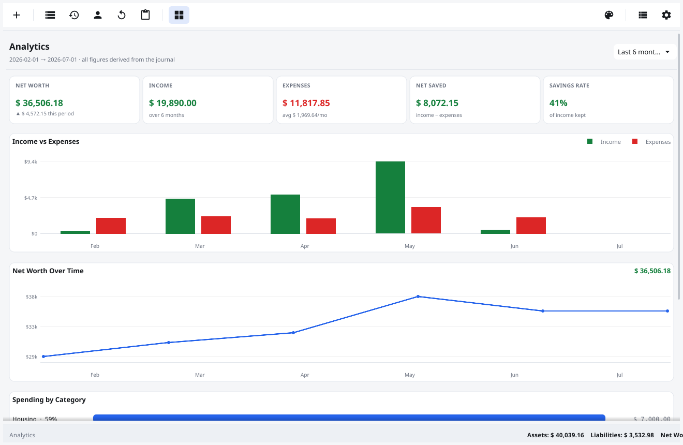Click the $ 36,506.18 value beside Net Worth Over Time
683x445 pixels.
coord(652,271)
